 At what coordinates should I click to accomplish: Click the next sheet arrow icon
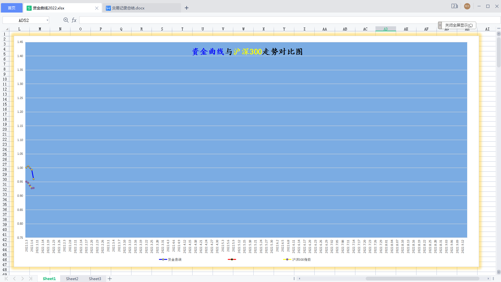(22, 278)
